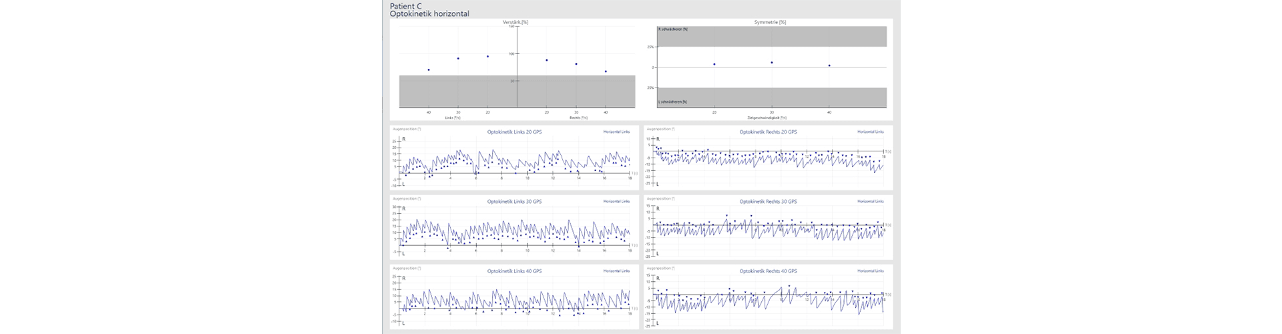Select the symmetry data point at 20 °/s
1282x334 pixels.
tap(714, 64)
